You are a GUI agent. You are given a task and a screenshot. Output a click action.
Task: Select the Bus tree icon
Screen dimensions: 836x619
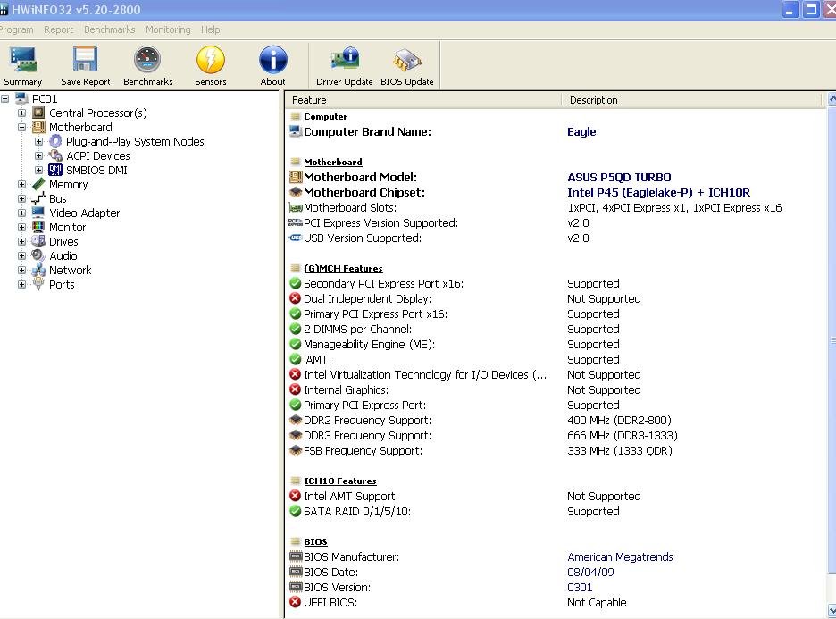[38, 198]
